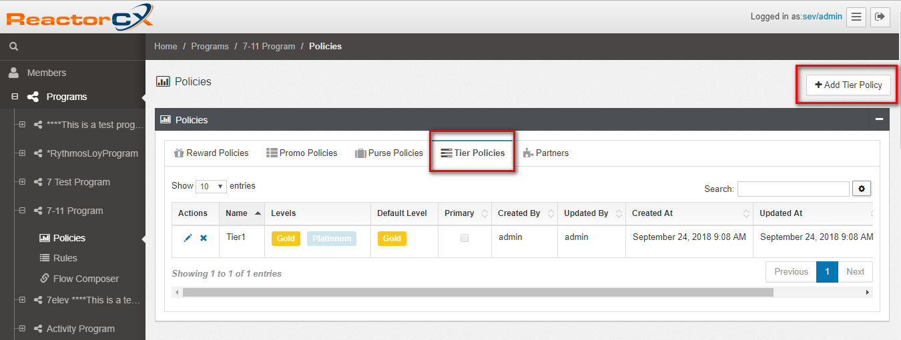The height and width of the screenshot is (340, 901).
Task: Switch to the Reward Policies tab
Action: 211,153
